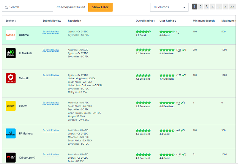Click Tickmill's overall rating stars
The height and width of the screenshot is (164, 238).
point(143,75)
